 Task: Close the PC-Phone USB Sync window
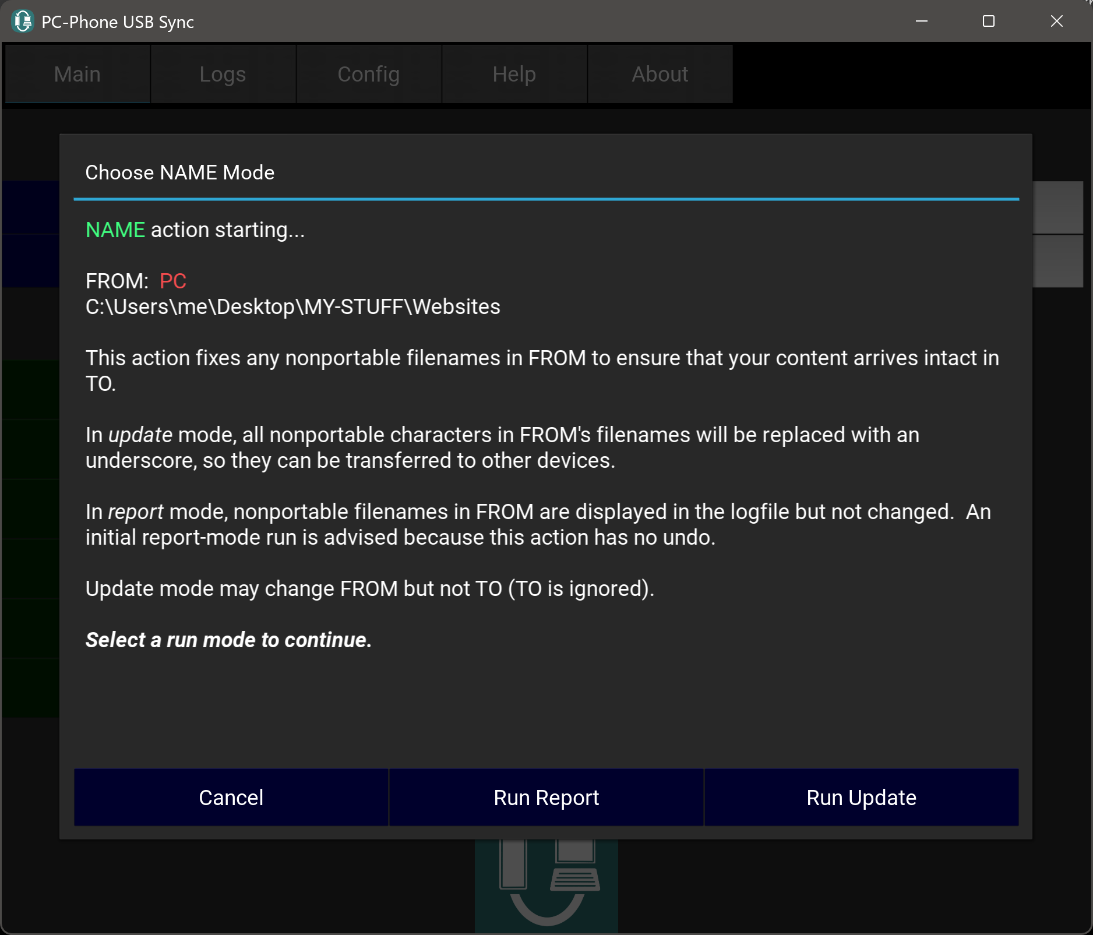1056,22
